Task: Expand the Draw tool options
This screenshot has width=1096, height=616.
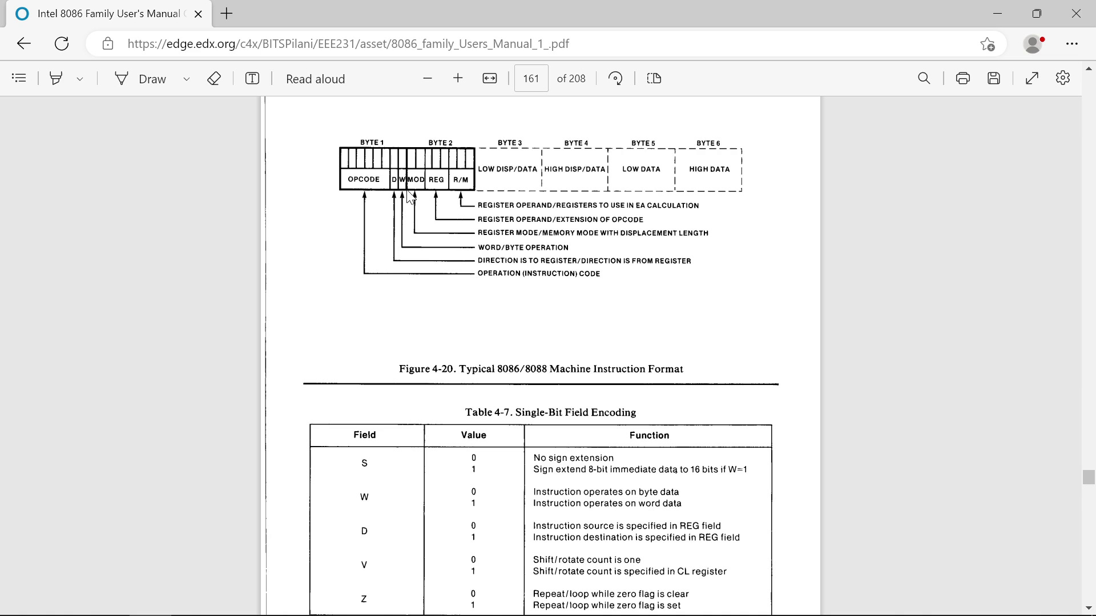Action: pyautogui.click(x=186, y=78)
